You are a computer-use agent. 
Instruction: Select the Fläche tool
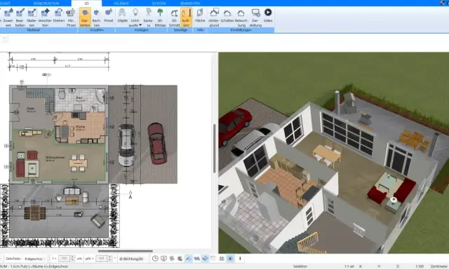(x=200, y=15)
